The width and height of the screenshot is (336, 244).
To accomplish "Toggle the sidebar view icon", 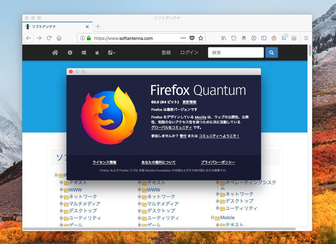I will 264,38.
